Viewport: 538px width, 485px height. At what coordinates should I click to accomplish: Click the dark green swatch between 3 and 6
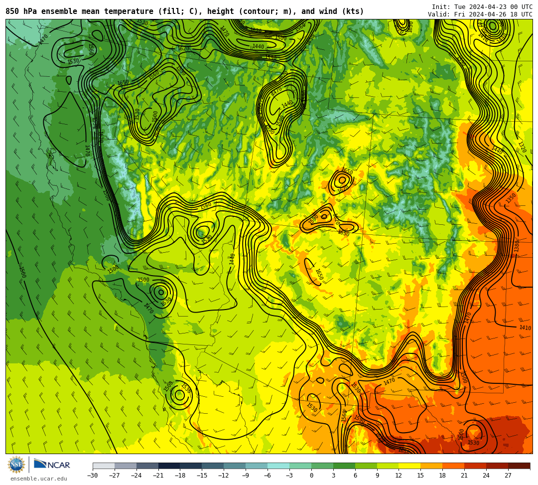point(344,466)
